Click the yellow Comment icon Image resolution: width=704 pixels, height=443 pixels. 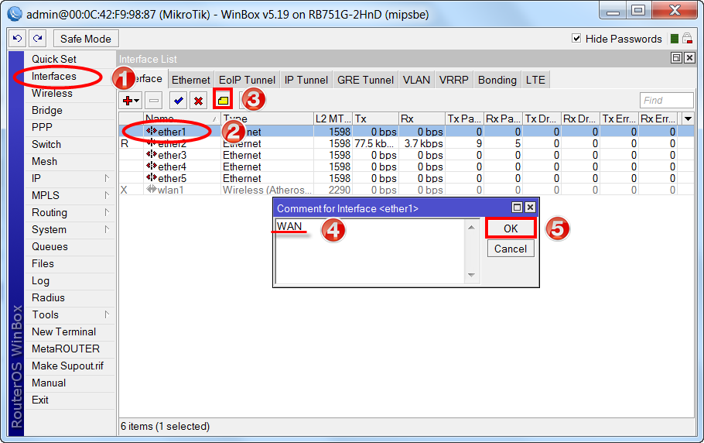222,100
